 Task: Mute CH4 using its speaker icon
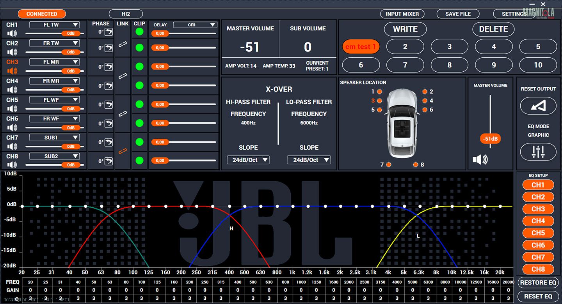(x=12, y=90)
